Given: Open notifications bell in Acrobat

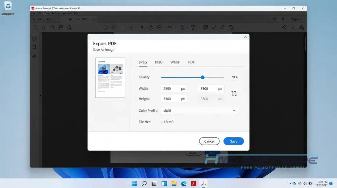Looking at the screenshot, I should (x=283, y=19).
